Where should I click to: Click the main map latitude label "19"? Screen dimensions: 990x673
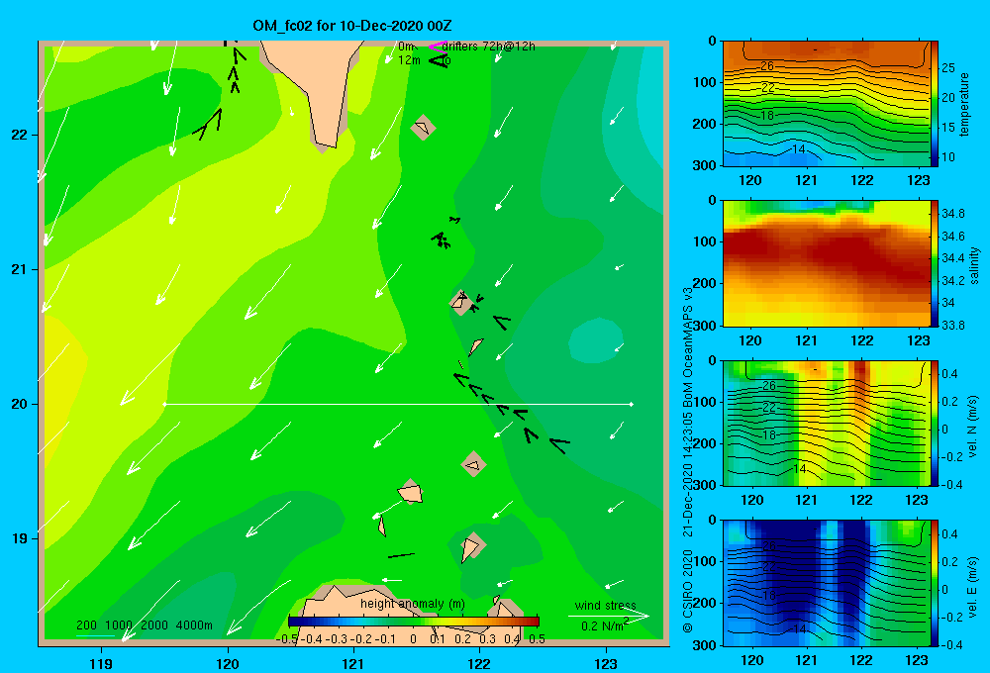click(x=19, y=538)
